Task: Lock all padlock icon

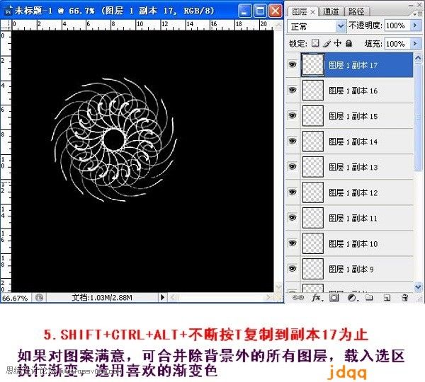Action: tap(348, 42)
